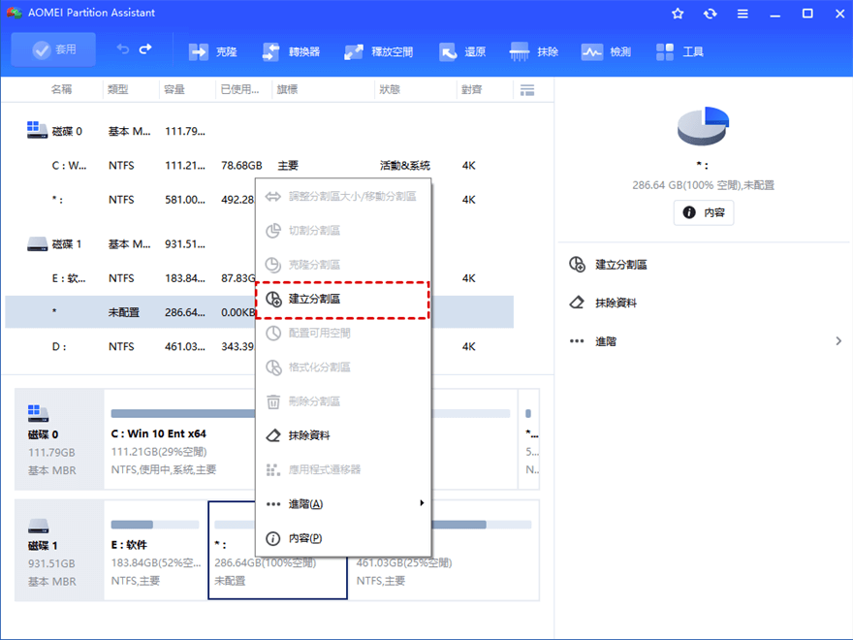
Task: Open the 還原 restore tool
Action: tap(461, 51)
